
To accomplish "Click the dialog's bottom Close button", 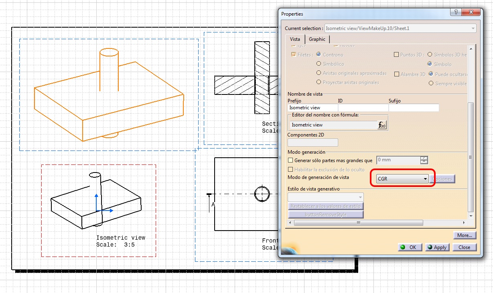I will coord(465,247).
